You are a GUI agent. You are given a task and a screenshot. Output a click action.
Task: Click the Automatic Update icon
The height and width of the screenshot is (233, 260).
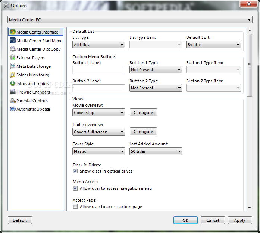click(13, 109)
